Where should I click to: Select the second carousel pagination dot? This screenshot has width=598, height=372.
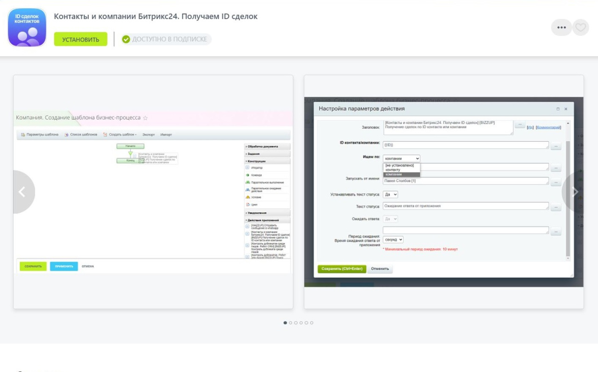291,323
